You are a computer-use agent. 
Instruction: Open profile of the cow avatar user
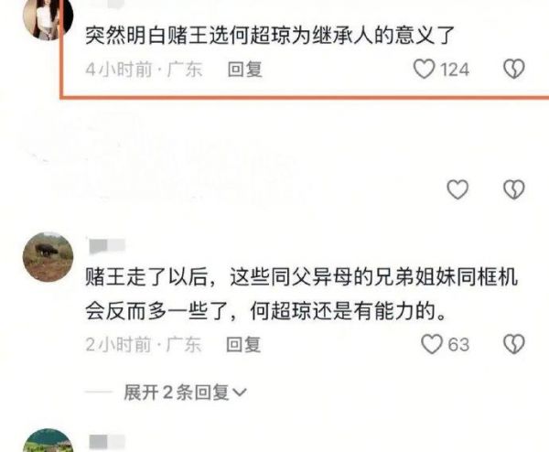click(x=48, y=256)
